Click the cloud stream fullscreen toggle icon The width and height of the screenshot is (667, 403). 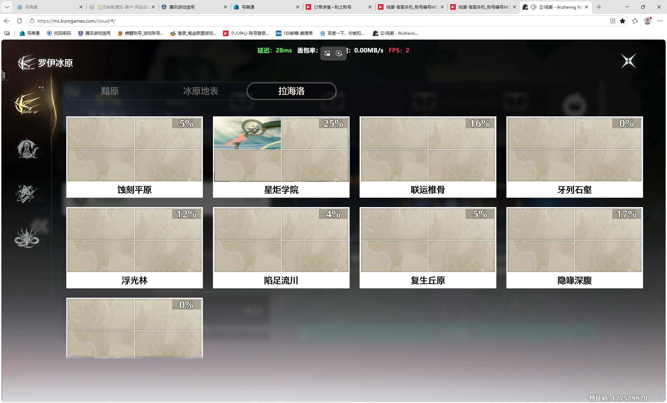tap(327, 54)
